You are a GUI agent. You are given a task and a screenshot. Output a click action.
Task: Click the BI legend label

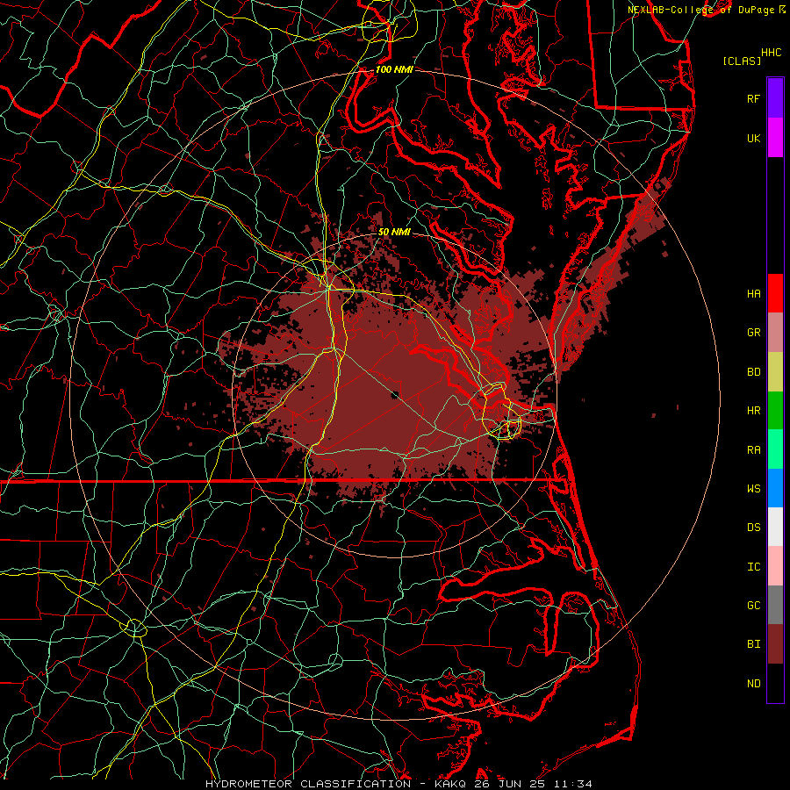point(753,644)
